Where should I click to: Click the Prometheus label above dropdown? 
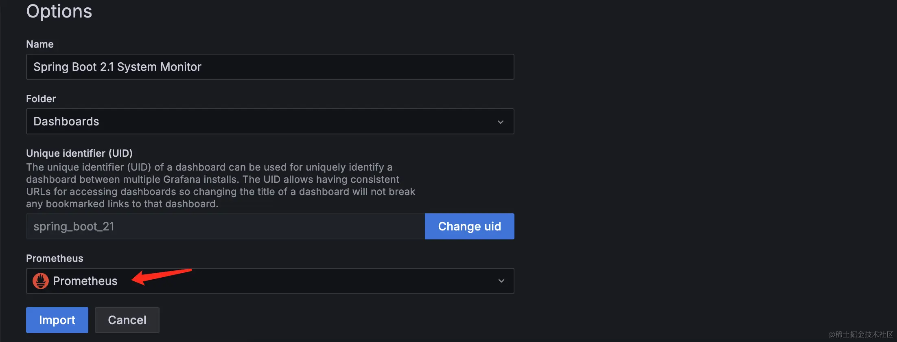coord(55,258)
